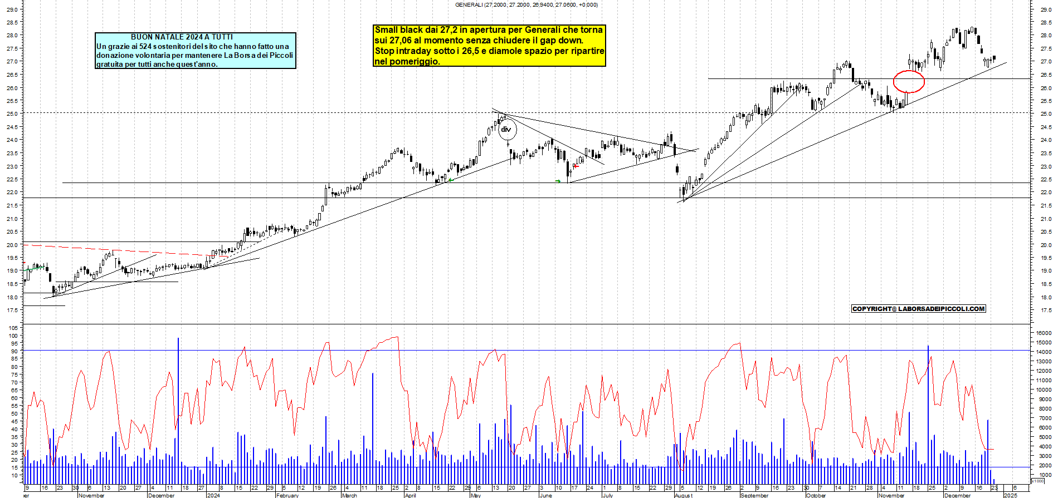Click the 29.0 price label on right axis
Screen dimensions: 1053x498
pos(1046,9)
